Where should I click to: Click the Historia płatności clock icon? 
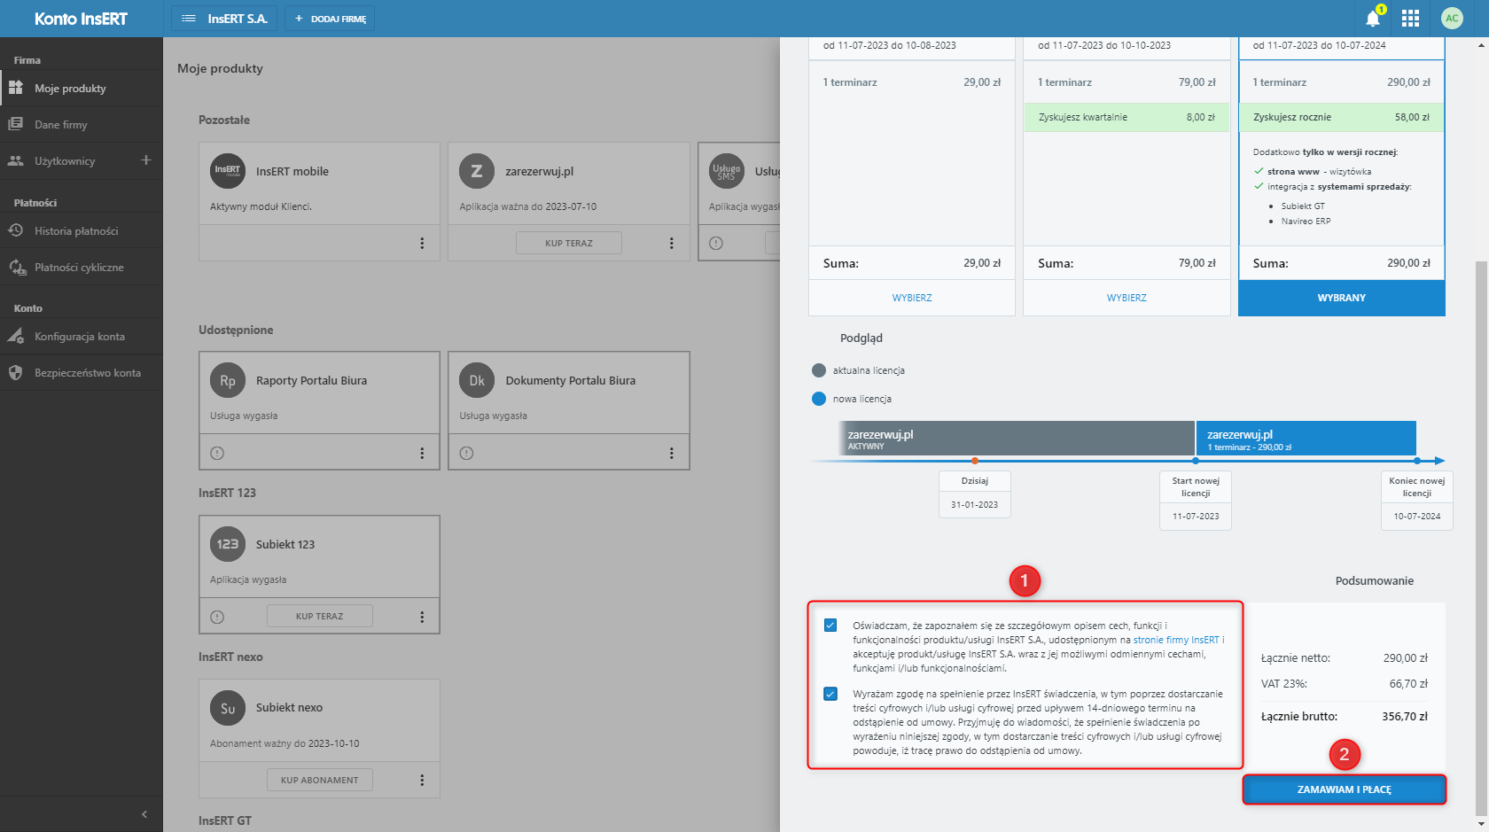pos(16,230)
